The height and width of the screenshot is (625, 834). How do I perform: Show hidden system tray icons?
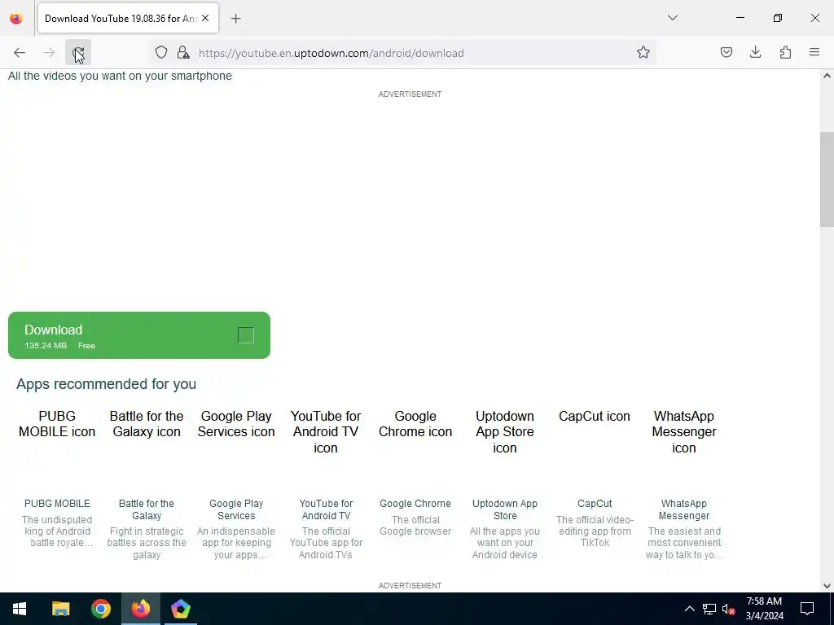[689, 609]
